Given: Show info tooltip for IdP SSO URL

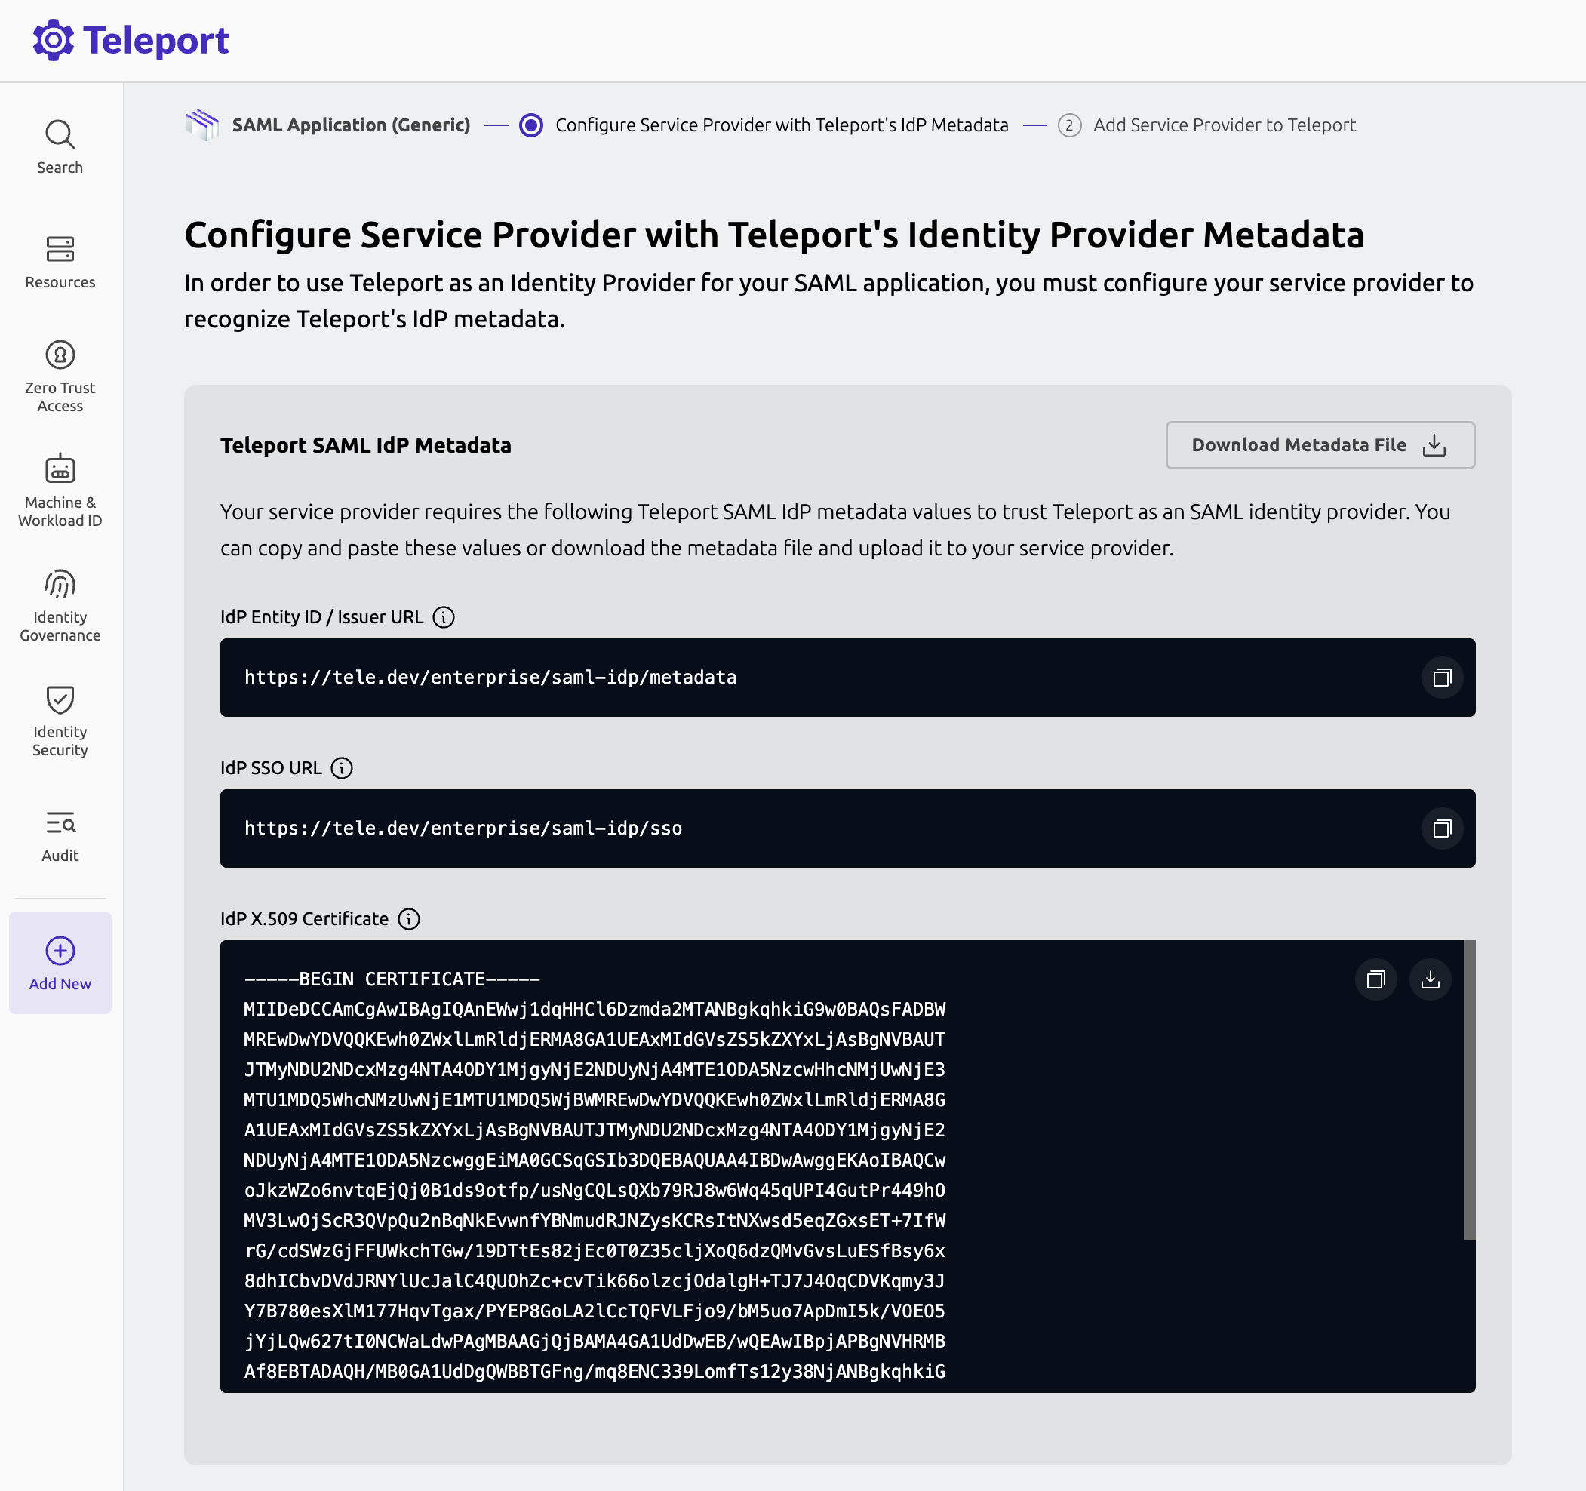Looking at the screenshot, I should (x=342, y=767).
